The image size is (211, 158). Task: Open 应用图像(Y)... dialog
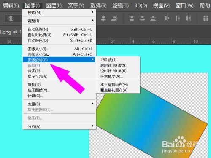pyautogui.click(x=59, y=90)
